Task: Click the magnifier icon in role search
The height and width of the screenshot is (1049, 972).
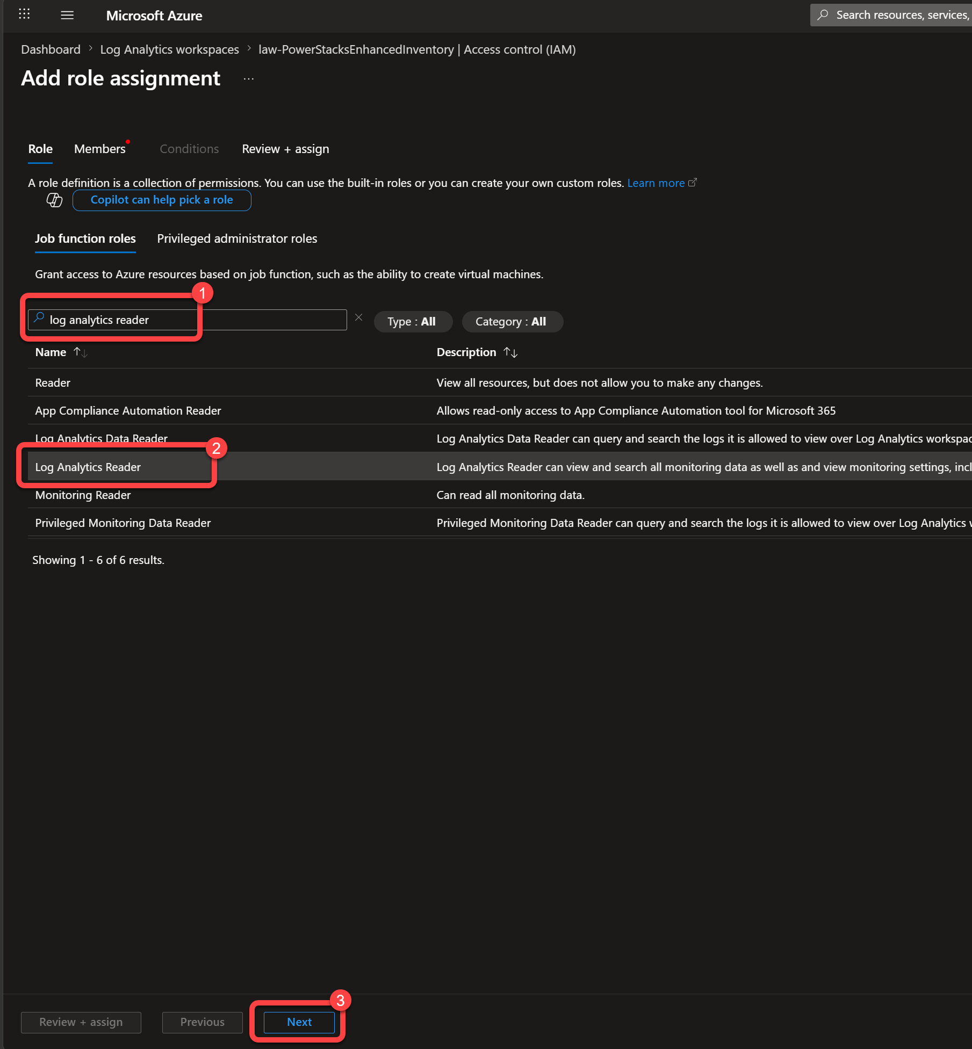Action: pyautogui.click(x=39, y=319)
